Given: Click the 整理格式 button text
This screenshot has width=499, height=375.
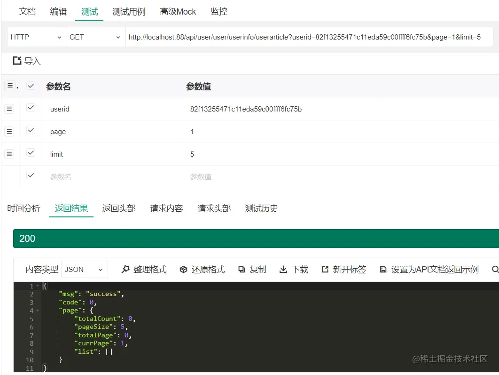Looking at the screenshot, I should [x=150, y=270].
